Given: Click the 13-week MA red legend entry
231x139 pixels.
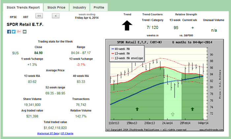Looking at the screenshot, I should 121,54.
